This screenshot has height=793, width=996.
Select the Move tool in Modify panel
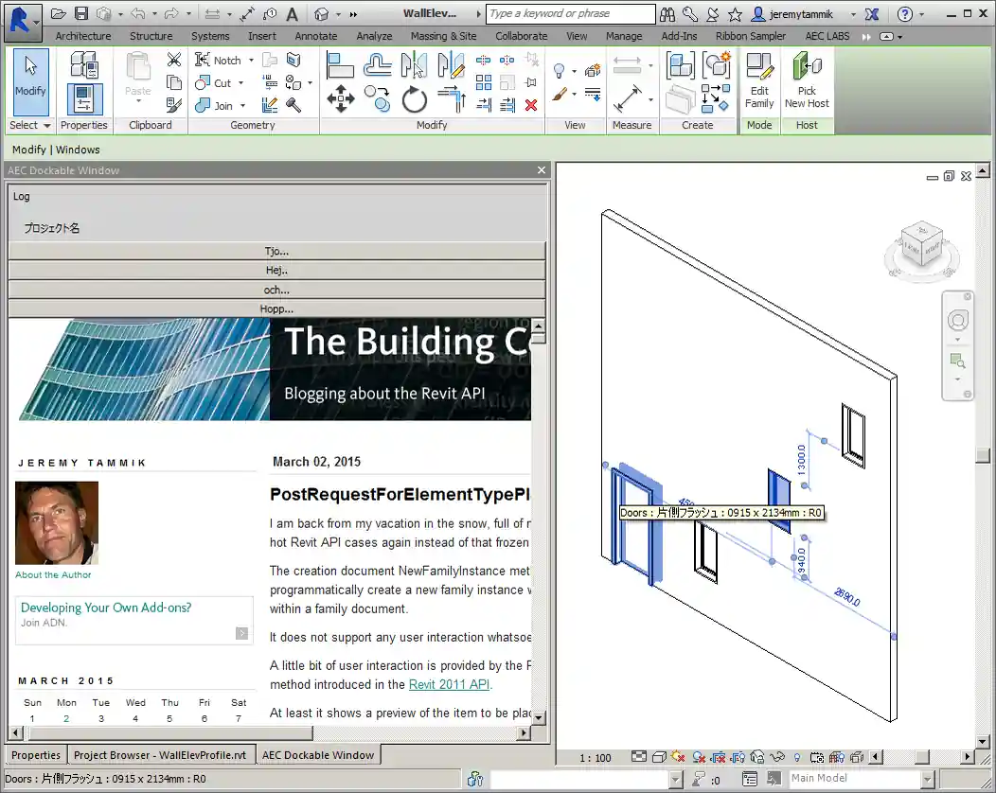340,98
